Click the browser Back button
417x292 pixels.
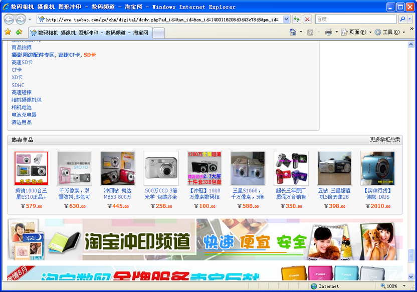[x=9, y=19]
